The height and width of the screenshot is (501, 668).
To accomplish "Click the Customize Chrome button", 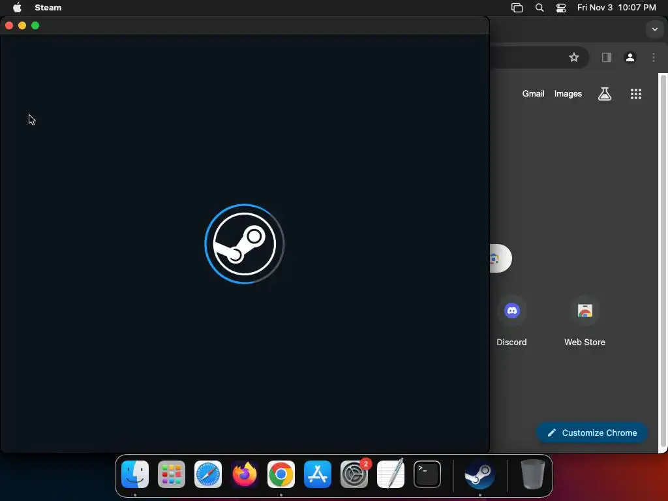I will 592,433.
